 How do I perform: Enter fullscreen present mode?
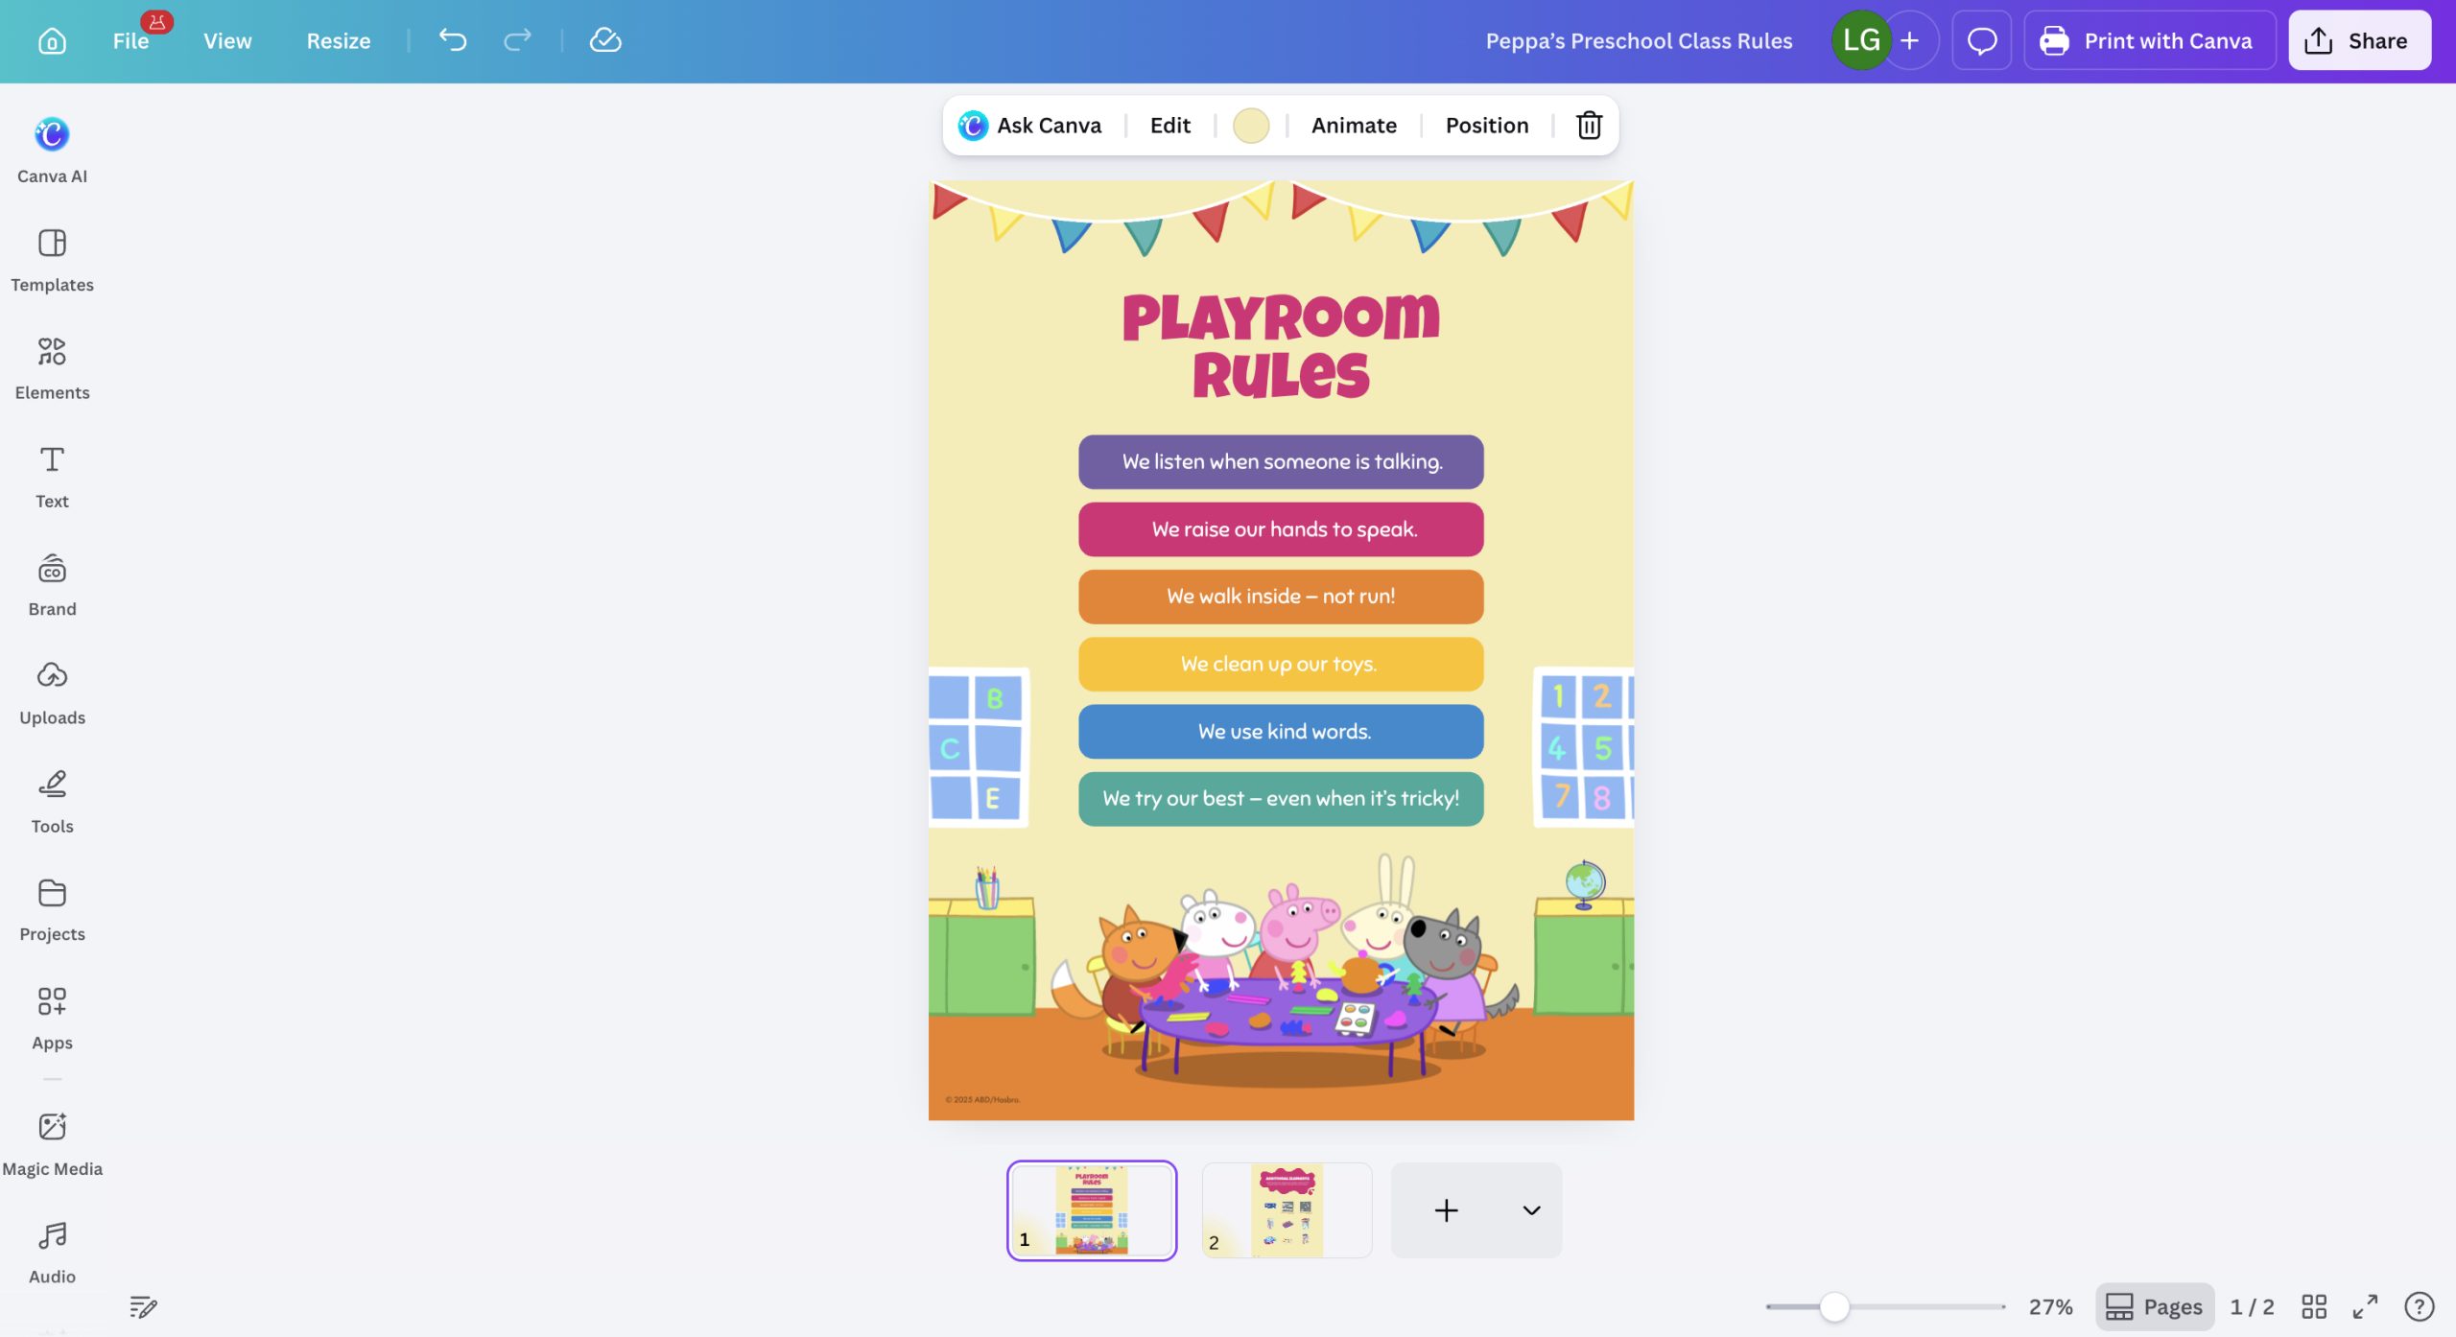pyautogui.click(x=2365, y=1306)
